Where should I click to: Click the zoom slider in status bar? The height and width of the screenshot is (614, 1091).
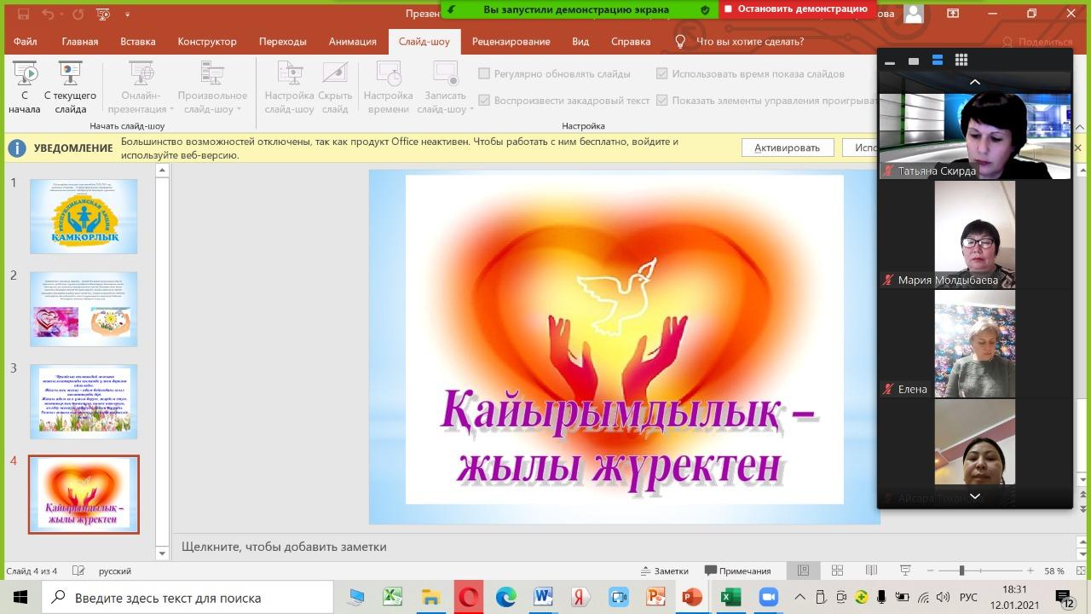click(961, 571)
